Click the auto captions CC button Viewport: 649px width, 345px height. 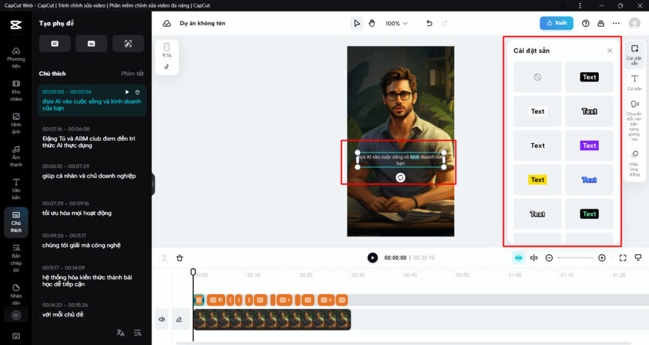(55, 44)
